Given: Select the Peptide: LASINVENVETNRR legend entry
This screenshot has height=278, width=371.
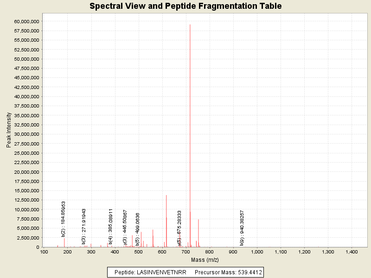Looking at the screenshot, I should [150, 272].
